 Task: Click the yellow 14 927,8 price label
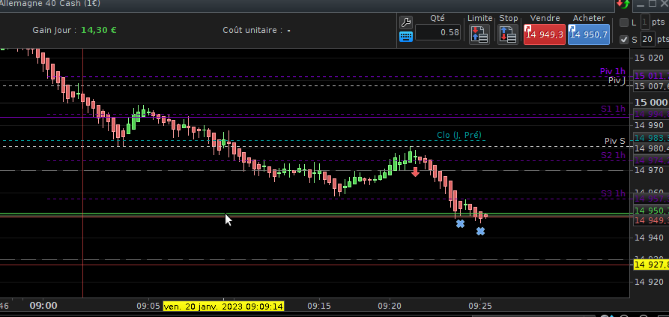652,265
